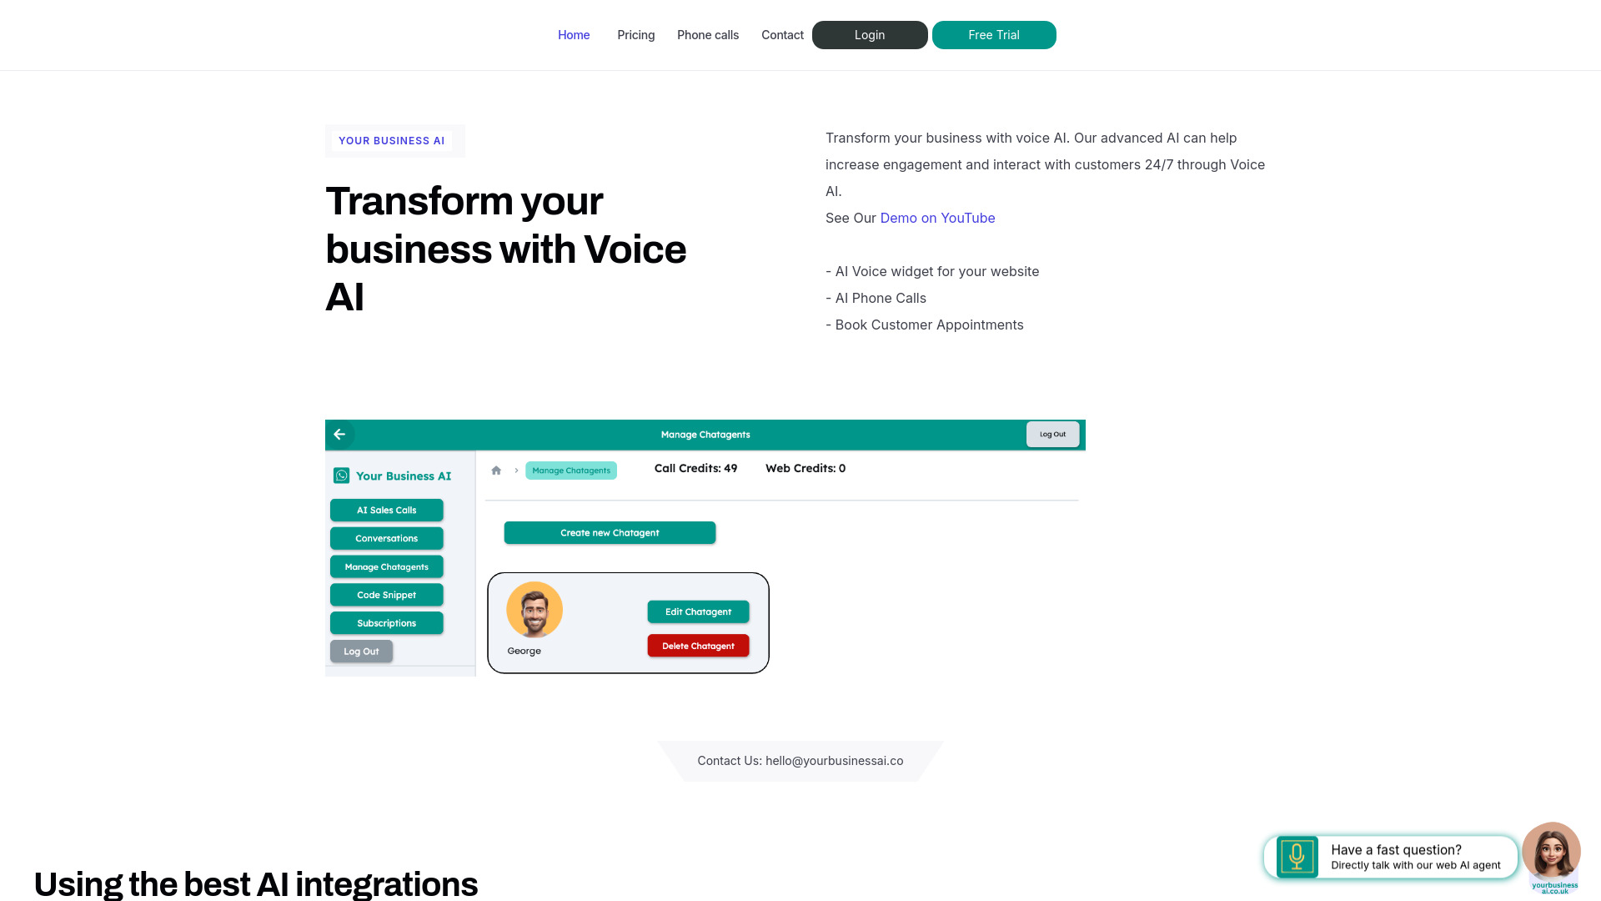
Task: Open the Call Credits dropdown display
Action: 696,467
